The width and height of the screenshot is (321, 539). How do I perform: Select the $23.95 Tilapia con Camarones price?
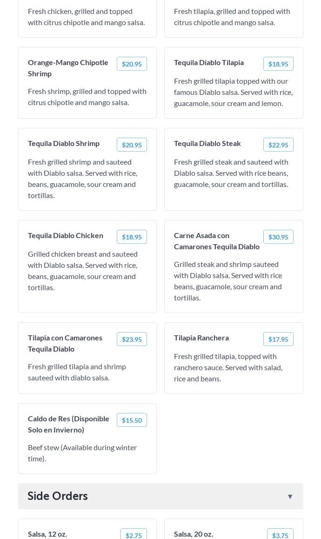(132, 339)
